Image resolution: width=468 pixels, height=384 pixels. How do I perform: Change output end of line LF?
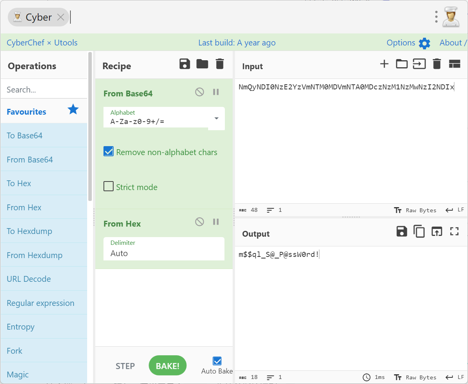(455, 377)
